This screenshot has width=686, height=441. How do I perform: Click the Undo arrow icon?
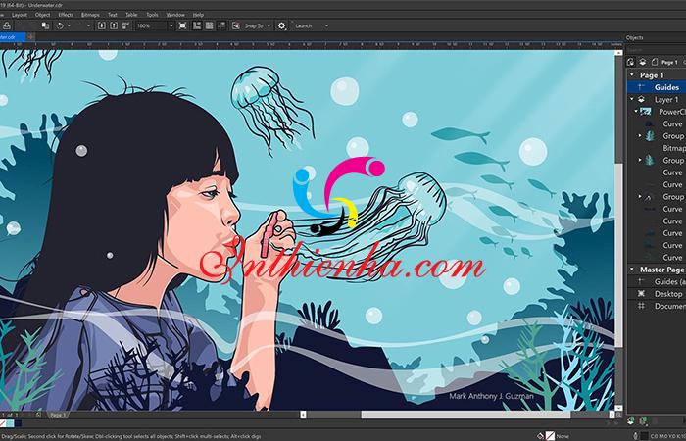[x=60, y=25]
